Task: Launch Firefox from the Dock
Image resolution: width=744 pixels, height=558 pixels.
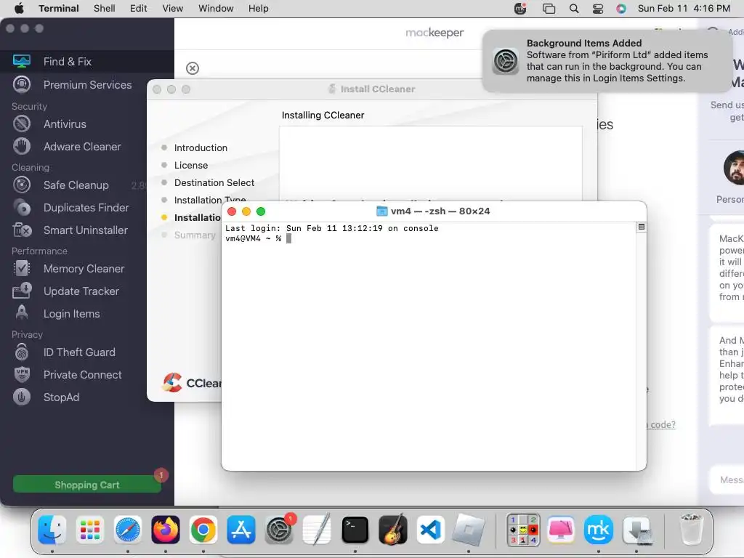Action: point(166,530)
